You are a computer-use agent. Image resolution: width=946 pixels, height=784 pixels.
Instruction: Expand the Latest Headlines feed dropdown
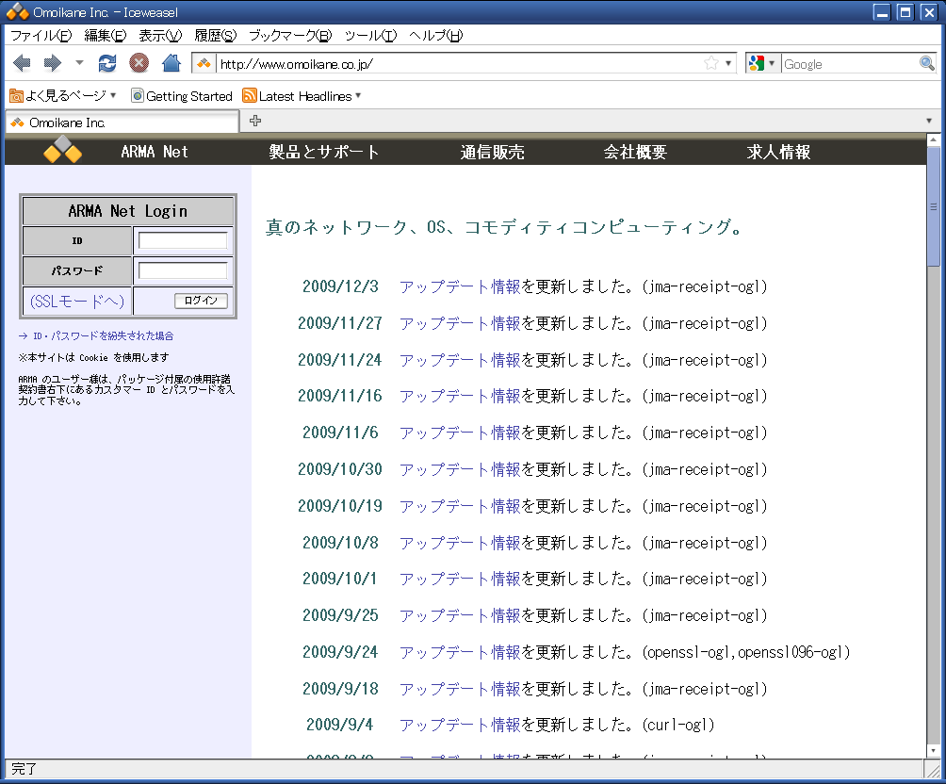pos(358,96)
